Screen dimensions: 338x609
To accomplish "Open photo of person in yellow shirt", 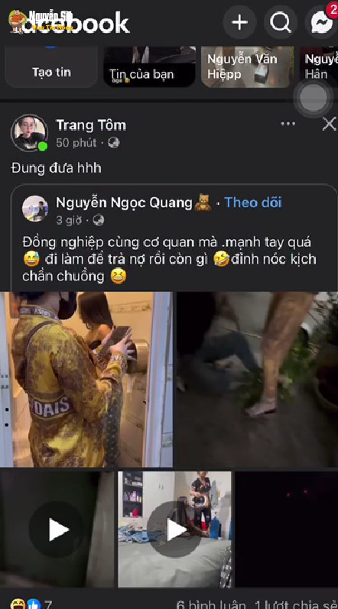I will point(86,380).
